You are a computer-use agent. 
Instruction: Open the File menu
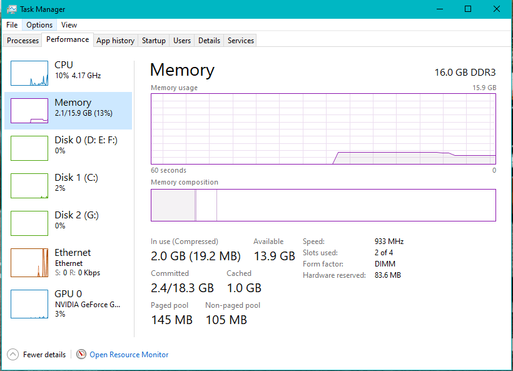pyautogui.click(x=12, y=25)
